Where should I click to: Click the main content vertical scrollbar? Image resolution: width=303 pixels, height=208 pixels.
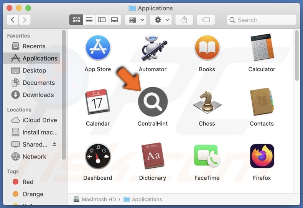[297, 56]
